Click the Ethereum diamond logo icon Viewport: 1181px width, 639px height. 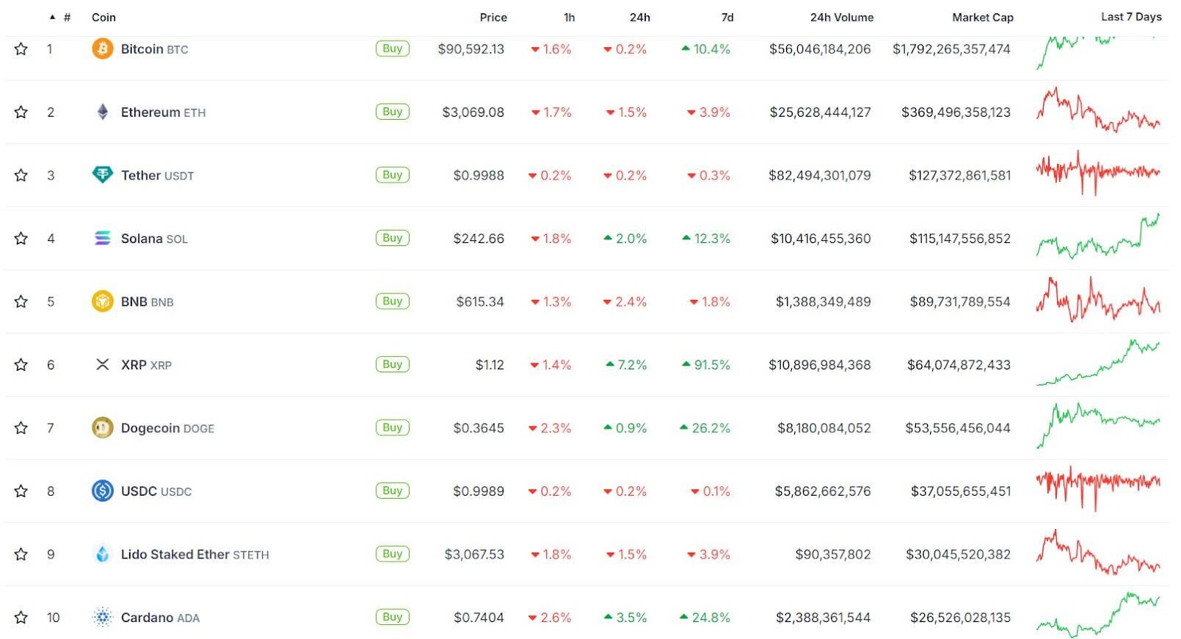click(103, 112)
